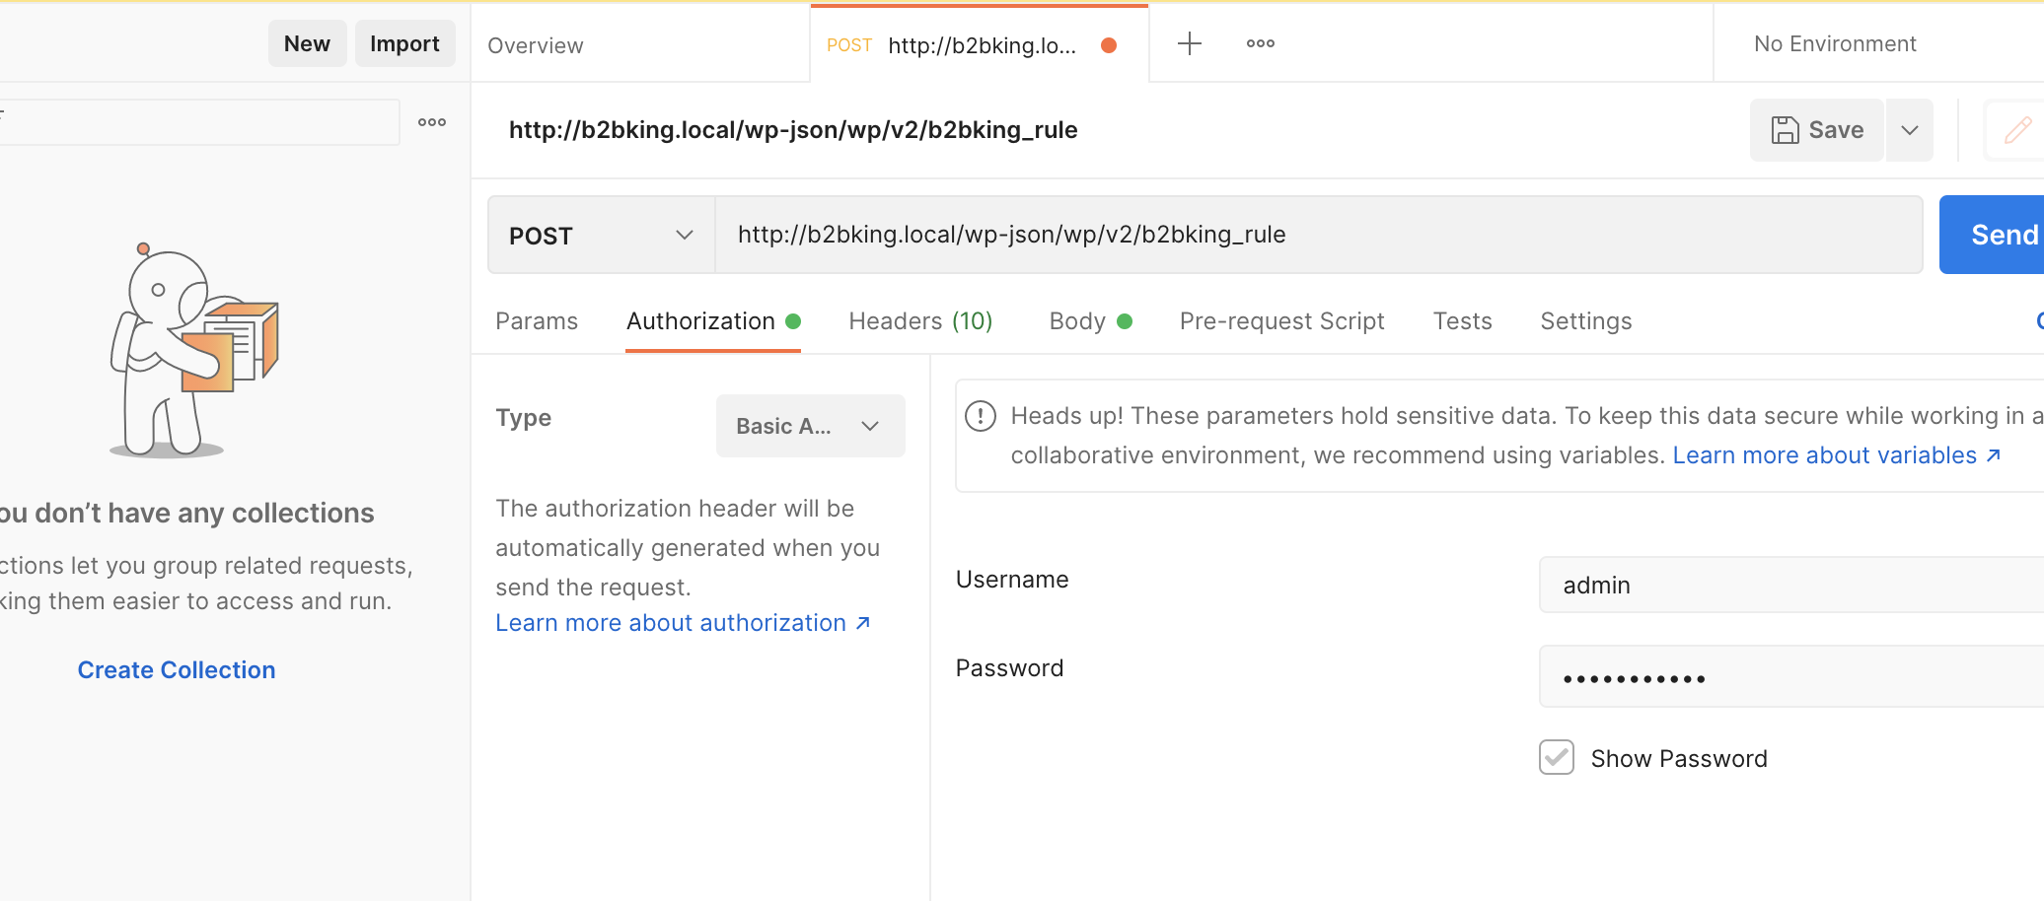2044x901 pixels.
Task: Click the Username field containing admin
Action: point(1791,585)
